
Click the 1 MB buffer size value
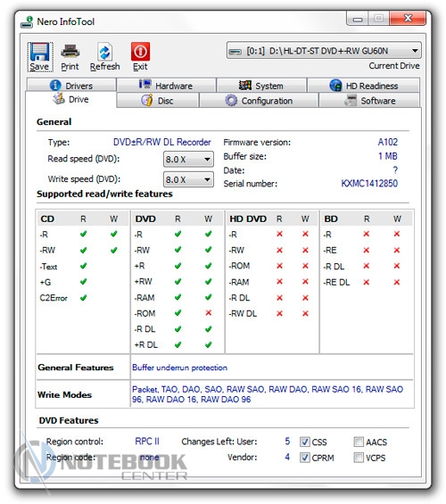tap(388, 156)
